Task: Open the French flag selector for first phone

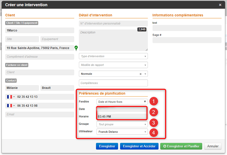Action: (10, 97)
